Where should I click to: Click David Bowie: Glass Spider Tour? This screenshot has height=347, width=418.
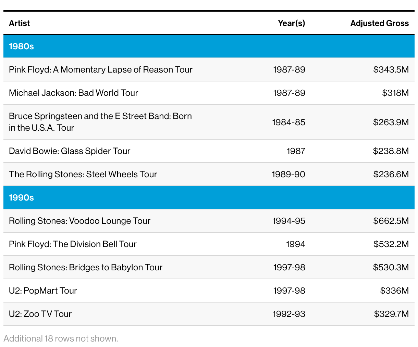pos(70,151)
